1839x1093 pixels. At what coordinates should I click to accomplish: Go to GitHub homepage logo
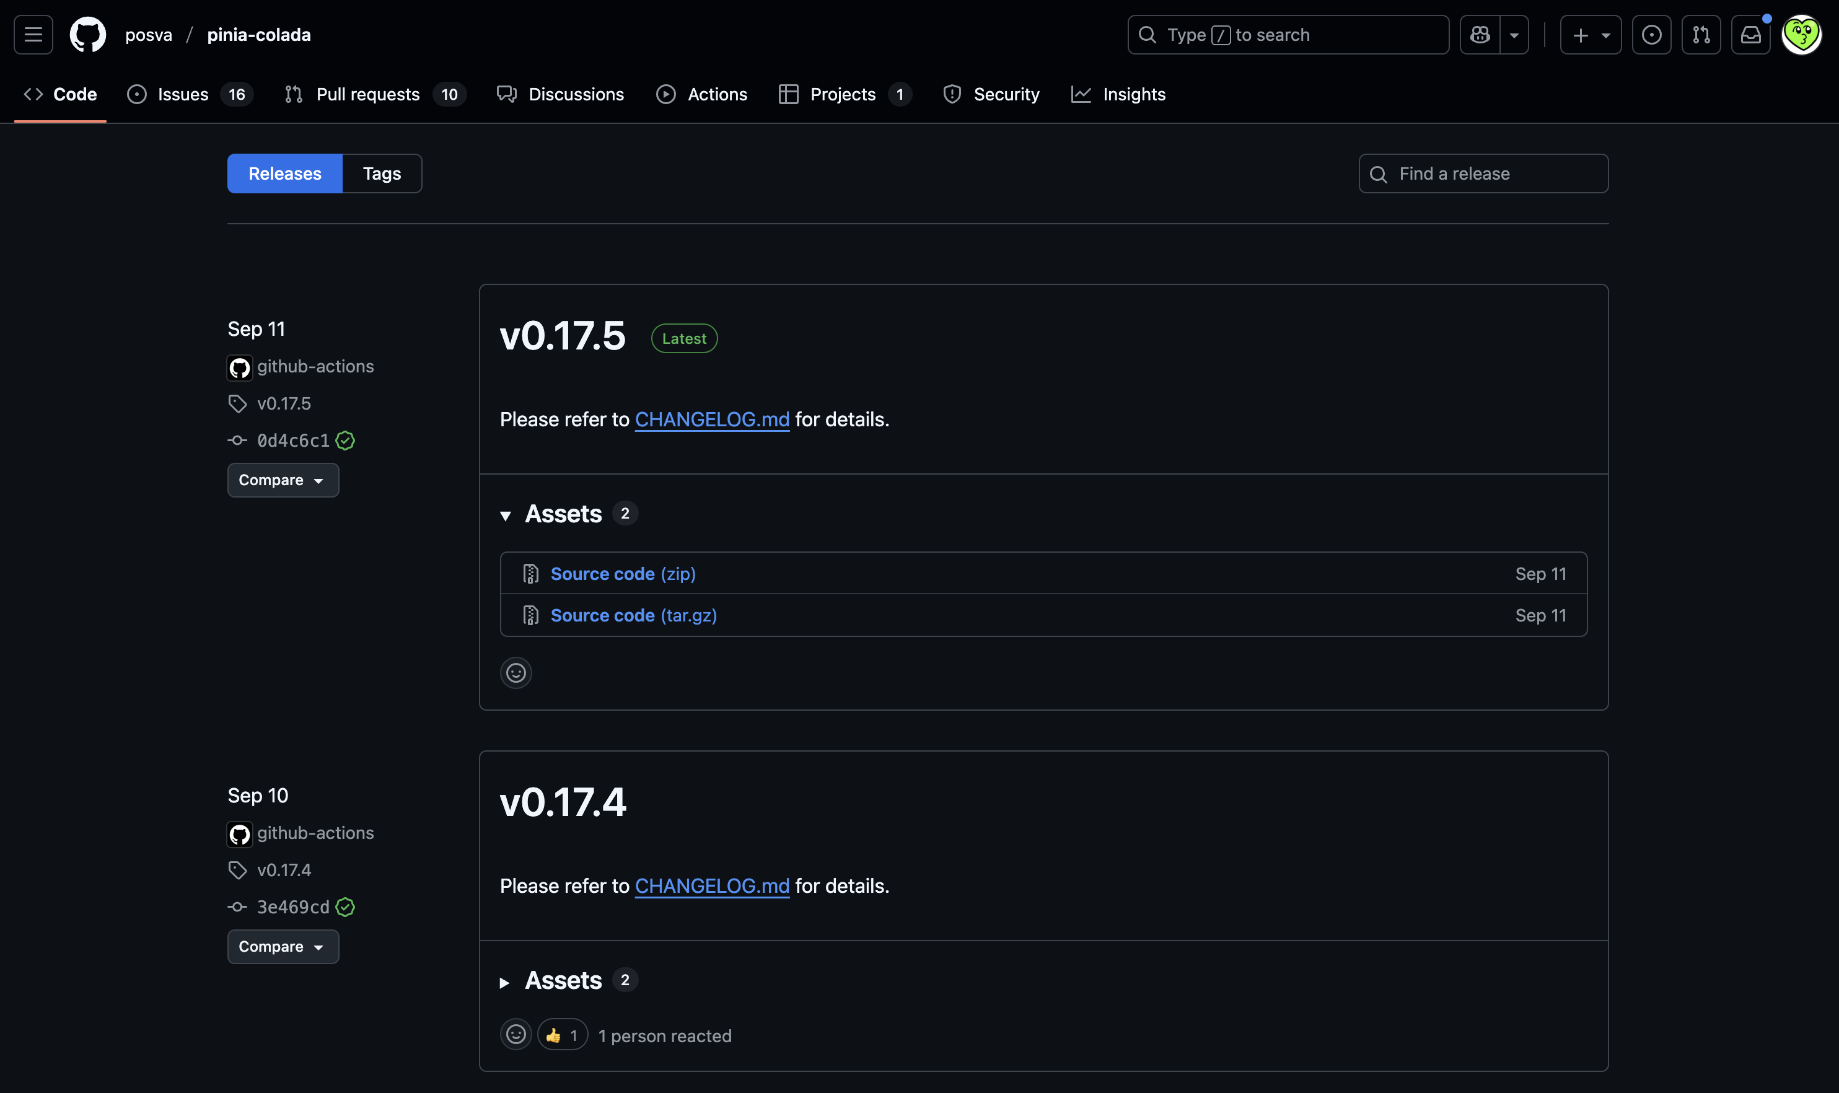click(x=87, y=35)
